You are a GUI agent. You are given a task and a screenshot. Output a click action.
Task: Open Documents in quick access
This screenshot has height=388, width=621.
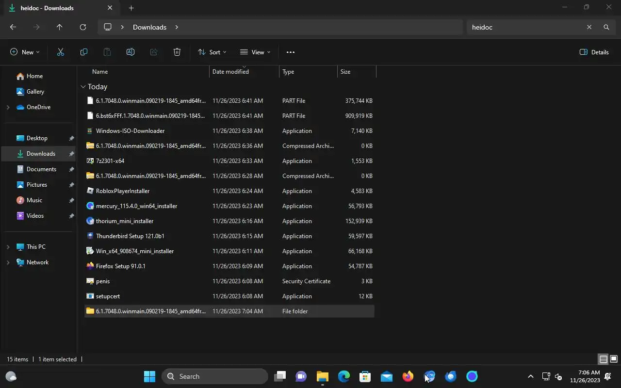click(39, 169)
